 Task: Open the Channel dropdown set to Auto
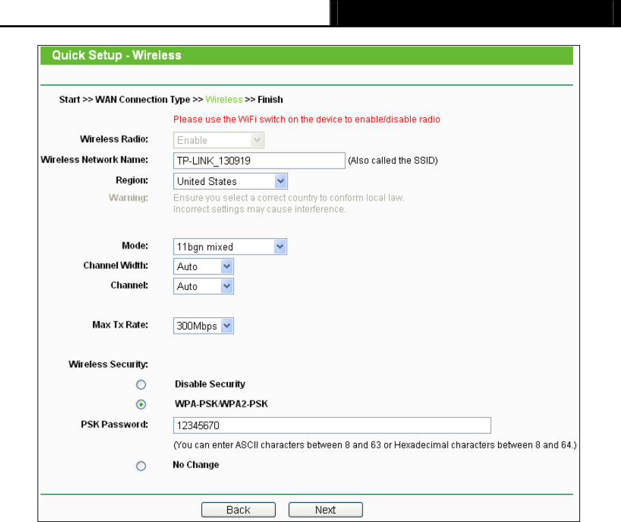click(x=203, y=287)
